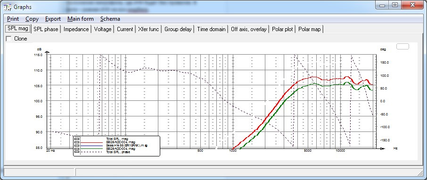Show the Group delay tab

pyautogui.click(x=178, y=29)
